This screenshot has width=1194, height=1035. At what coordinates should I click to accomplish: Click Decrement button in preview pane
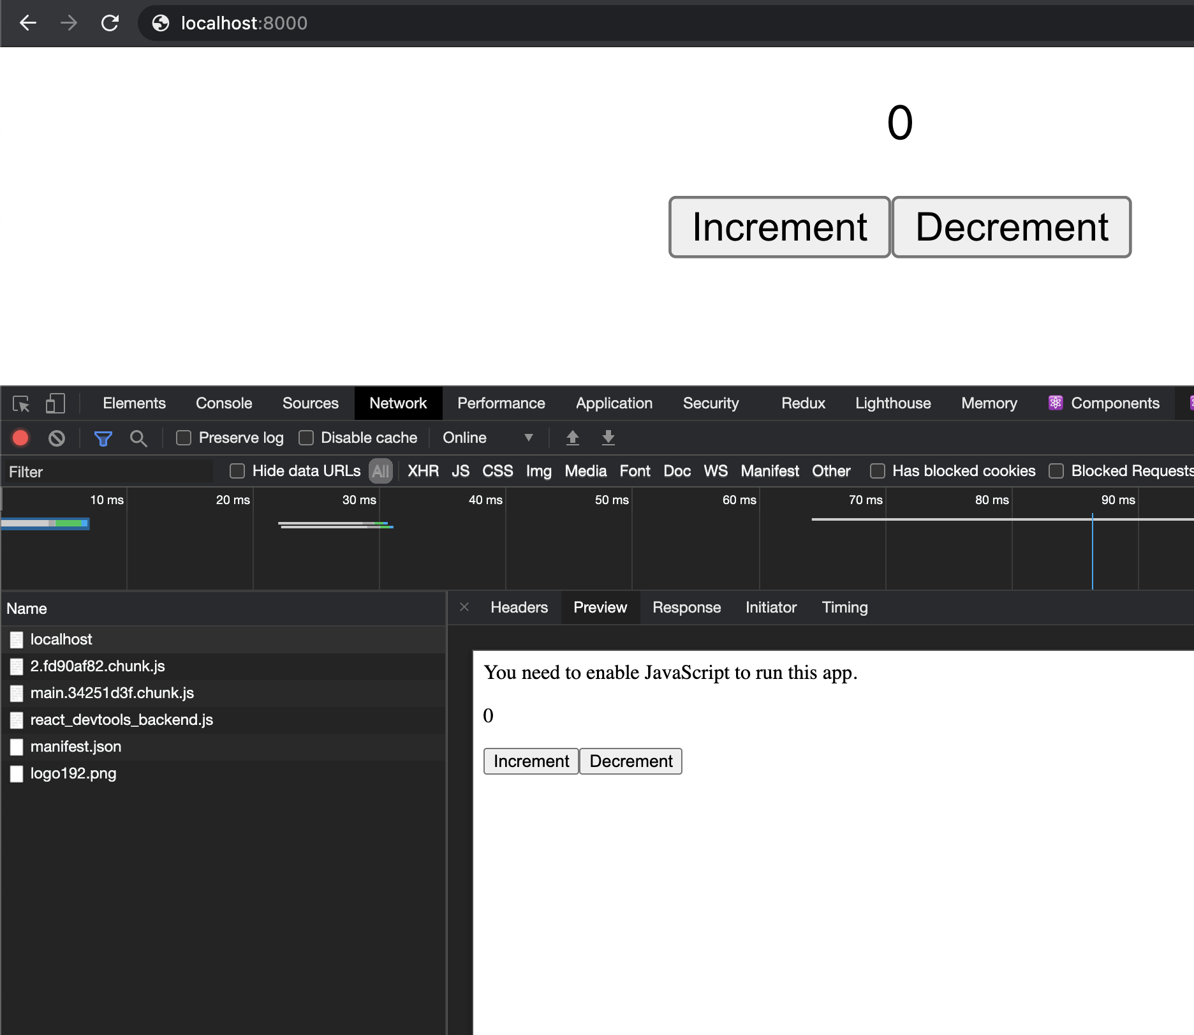point(631,761)
